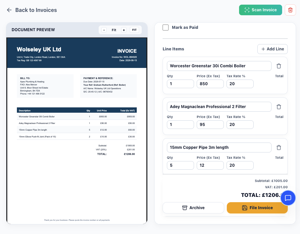Screen dimensions: 300x234
Task: Click the Scan Invoice button
Action: click(x=260, y=10)
